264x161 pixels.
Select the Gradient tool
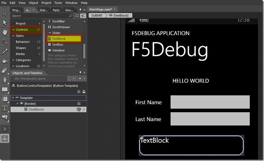point(5,71)
